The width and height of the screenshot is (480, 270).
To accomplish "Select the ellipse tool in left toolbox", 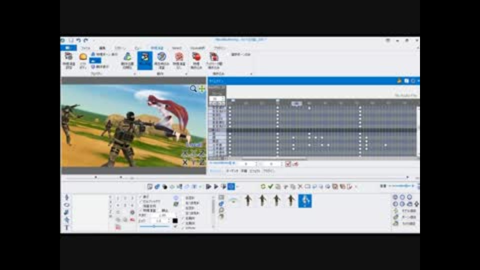I will click(x=66, y=205).
